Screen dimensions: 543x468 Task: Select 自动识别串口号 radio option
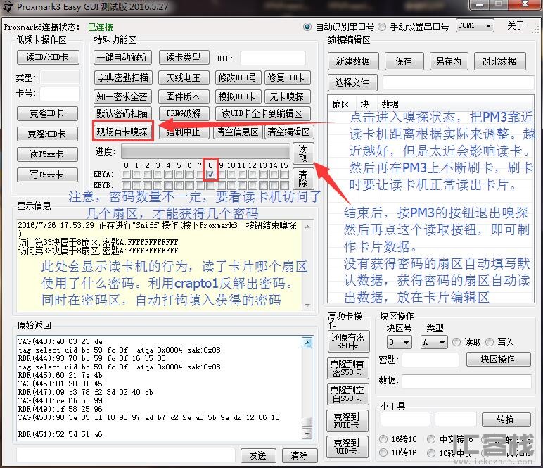pos(338,27)
